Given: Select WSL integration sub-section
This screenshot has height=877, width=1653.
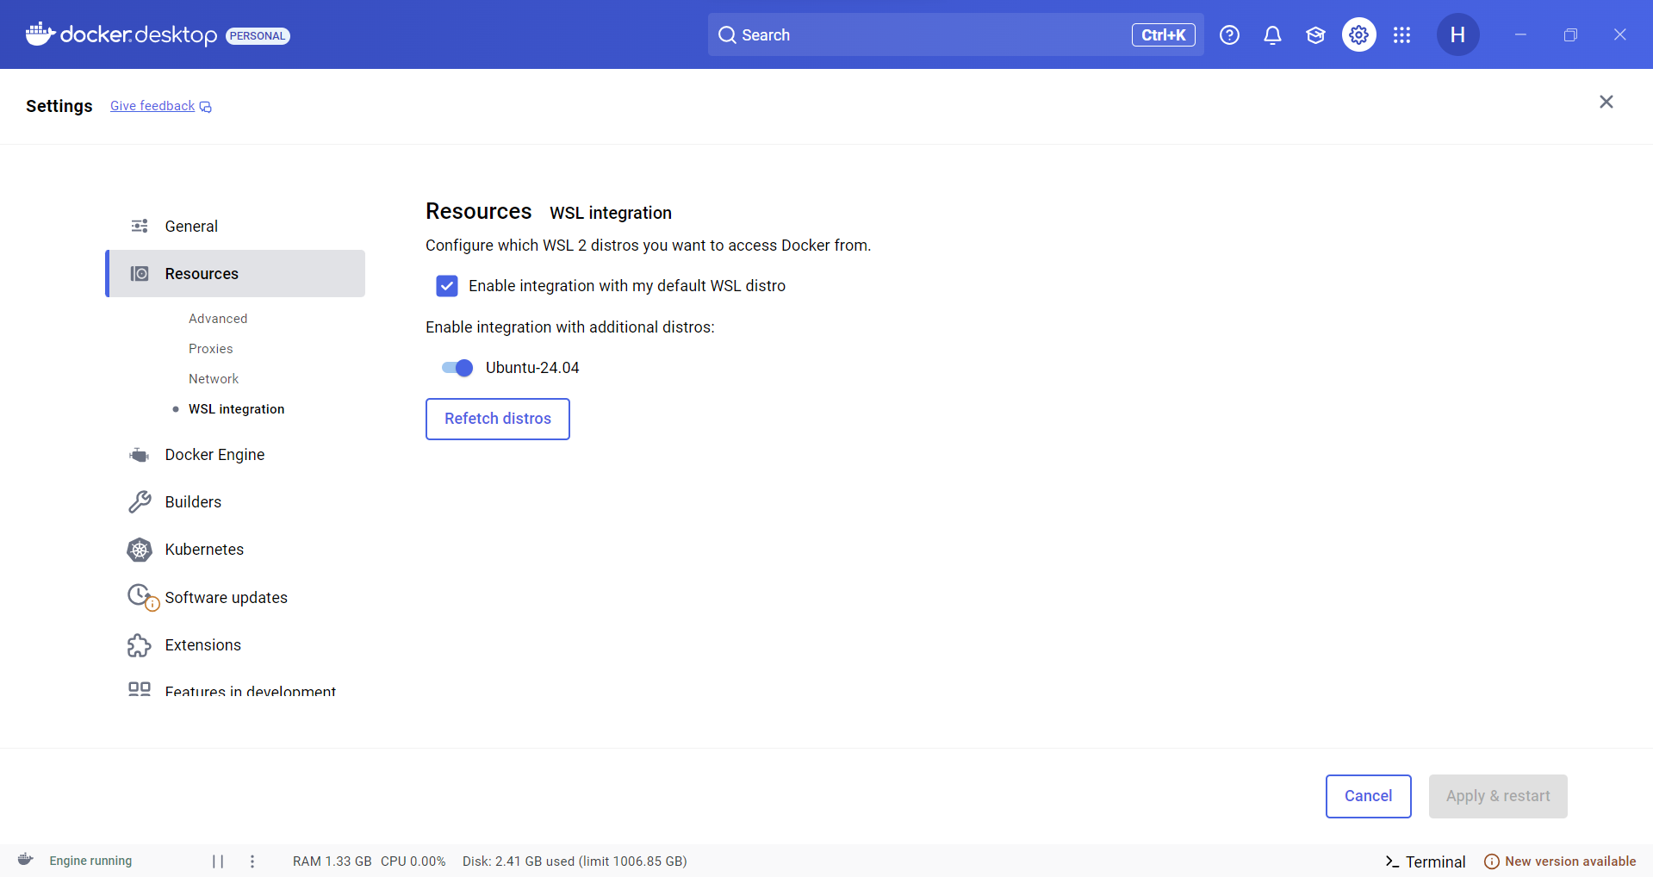Looking at the screenshot, I should [236, 409].
